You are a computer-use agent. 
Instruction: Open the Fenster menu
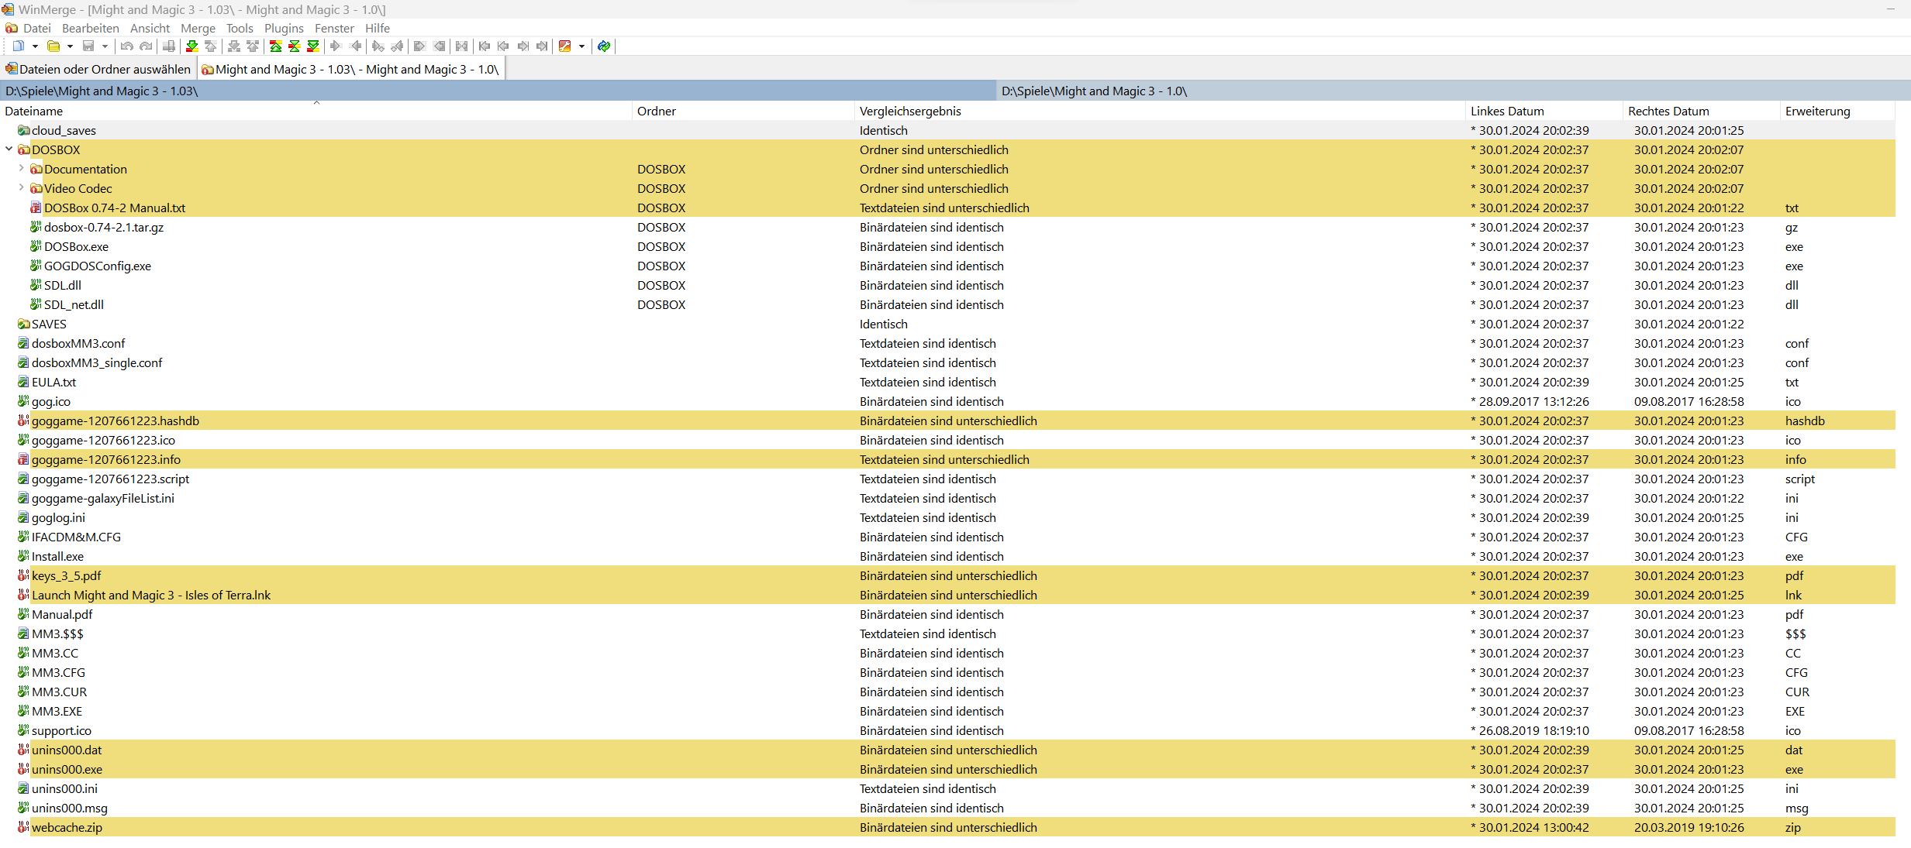pyautogui.click(x=334, y=28)
